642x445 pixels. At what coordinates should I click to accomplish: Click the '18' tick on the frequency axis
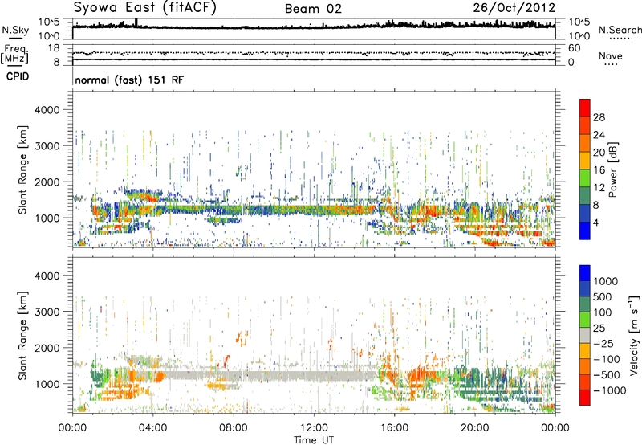[x=54, y=48]
